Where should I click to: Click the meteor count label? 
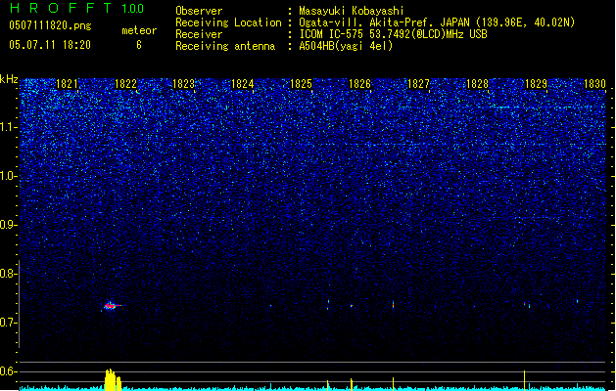point(139,30)
